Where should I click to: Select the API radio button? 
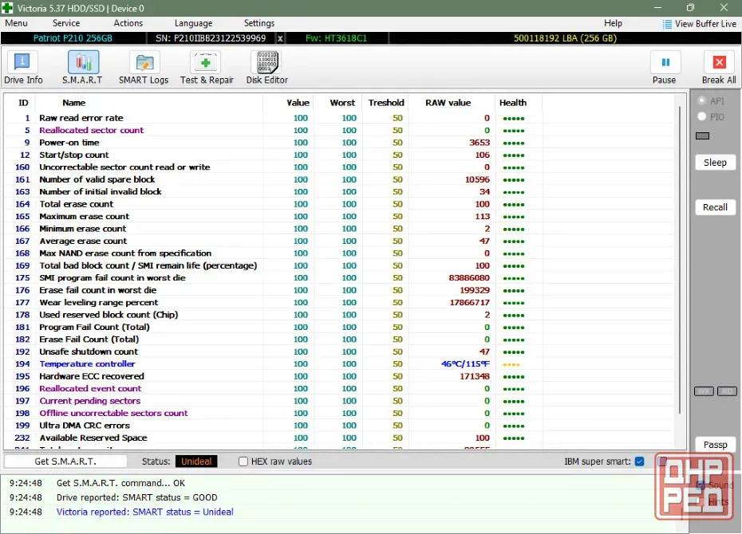click(702, 100)
